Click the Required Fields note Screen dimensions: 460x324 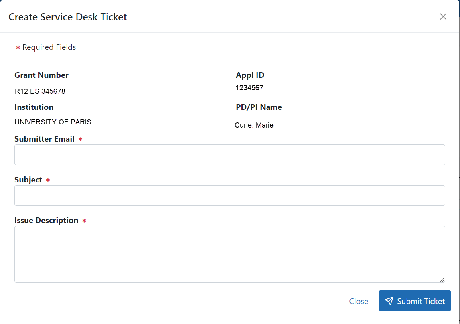(49, 47)
